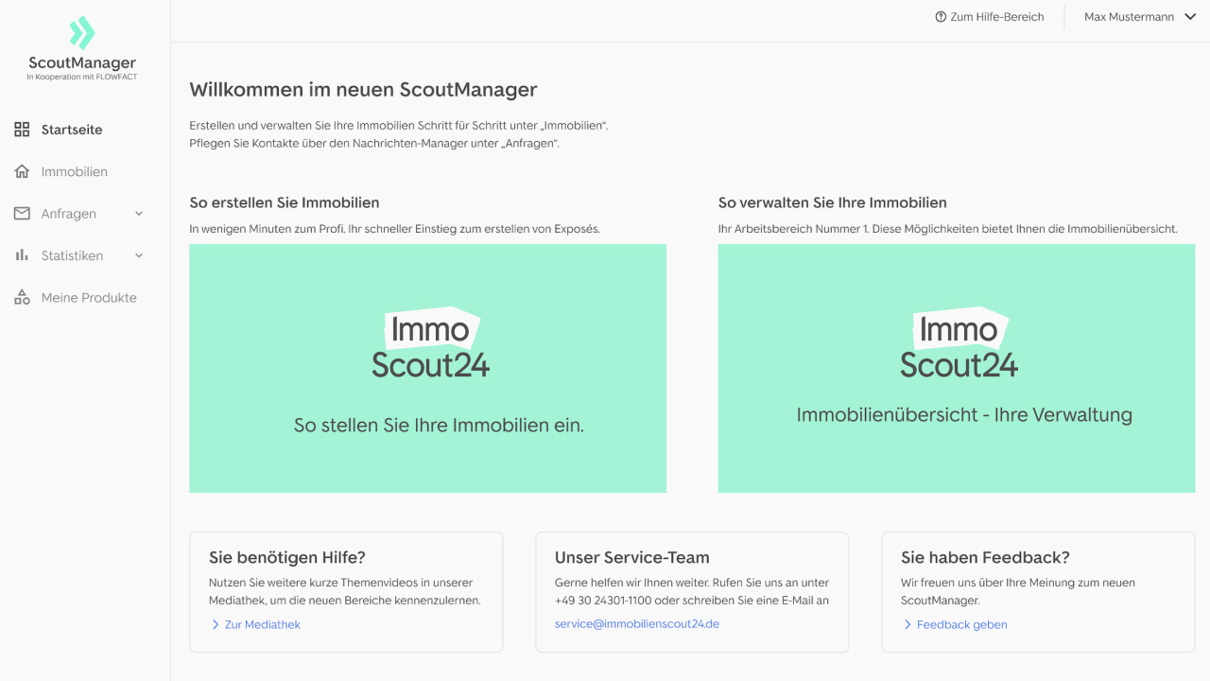The width and height of the screenshot is (1210, 681).
Task: Open Zum Hilfe-Bereich link
Action: coord(996,17)
